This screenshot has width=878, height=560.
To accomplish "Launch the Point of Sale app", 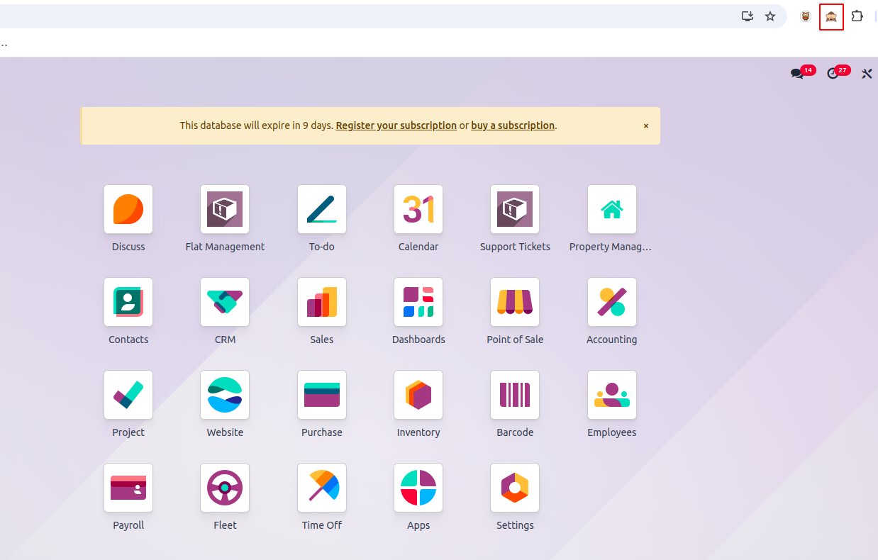I will click(515, 302).
